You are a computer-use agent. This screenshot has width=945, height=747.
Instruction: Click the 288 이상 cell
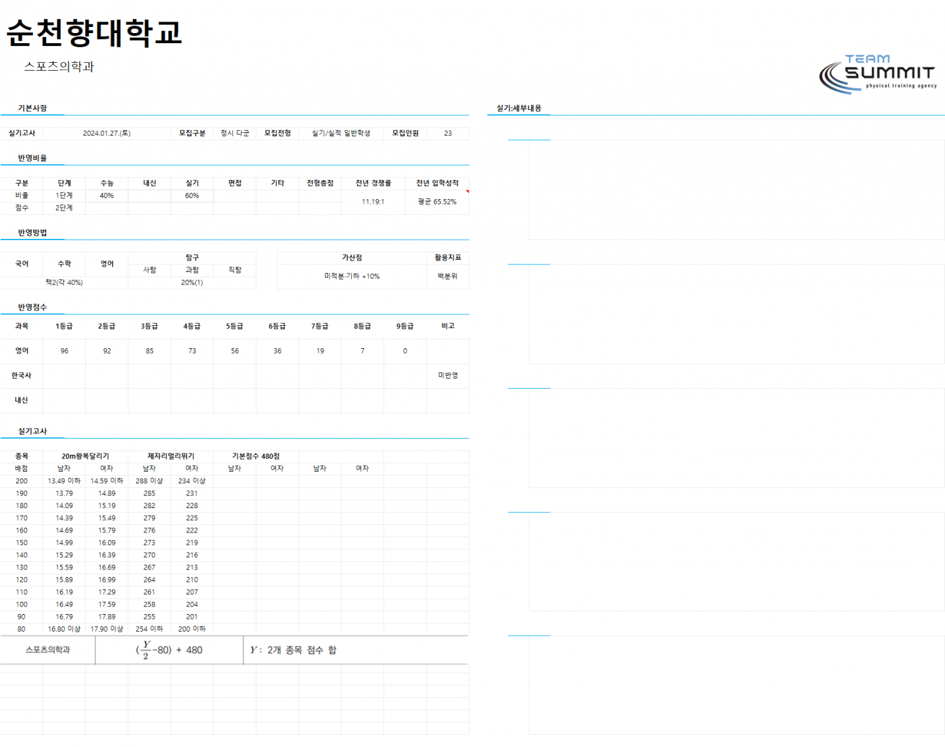click(x=149, y=481)
